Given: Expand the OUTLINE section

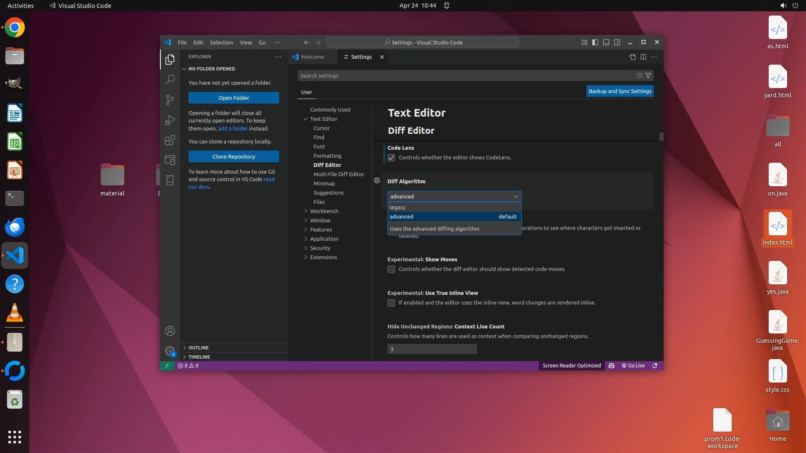Looking at the screenshot, I should (198, 348).
